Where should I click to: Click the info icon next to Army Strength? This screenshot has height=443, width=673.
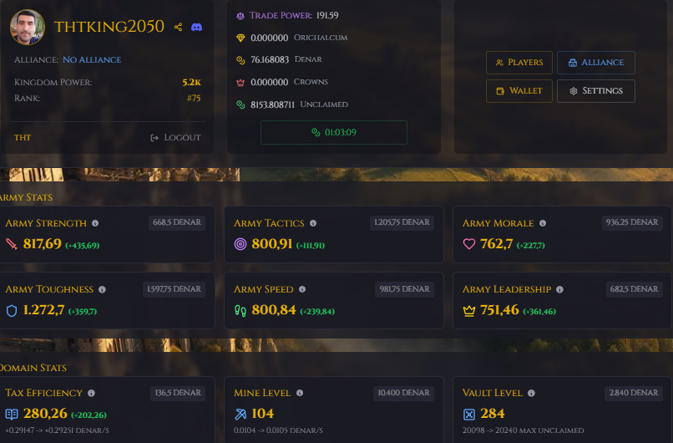95,223
